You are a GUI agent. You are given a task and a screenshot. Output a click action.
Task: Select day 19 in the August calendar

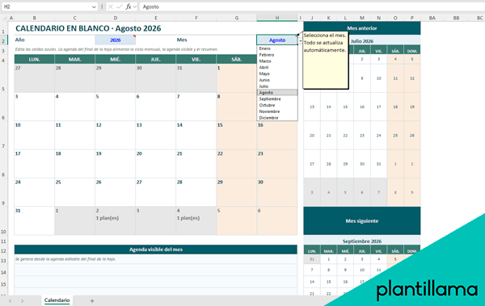(x=116, y=164)
